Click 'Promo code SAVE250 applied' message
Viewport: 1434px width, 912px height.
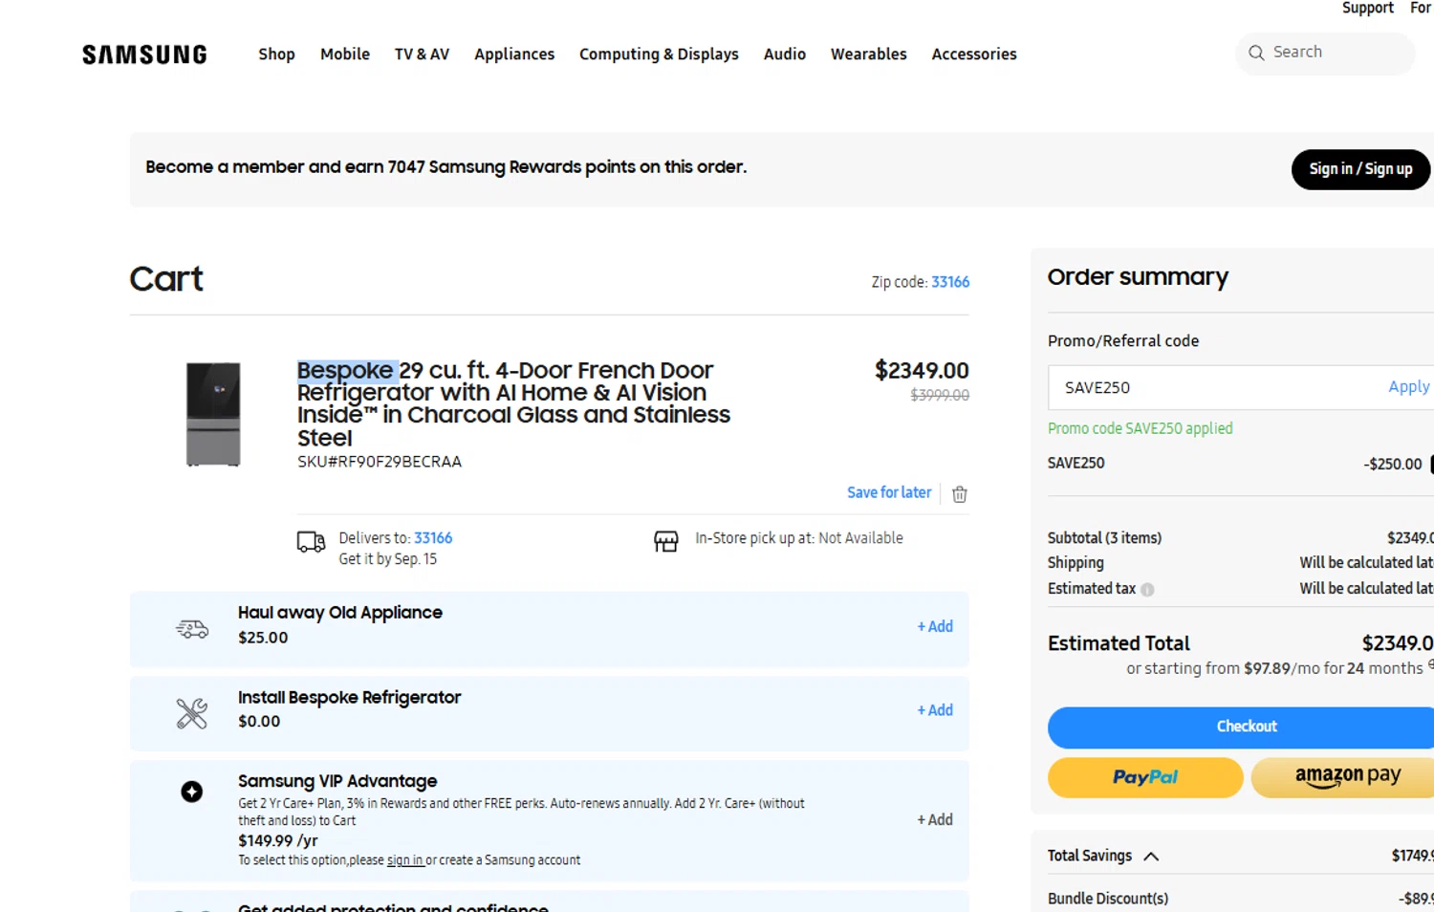[1140, 428]
